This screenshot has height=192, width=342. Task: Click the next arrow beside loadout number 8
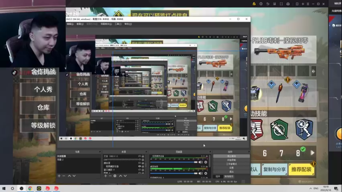(313, 153)
